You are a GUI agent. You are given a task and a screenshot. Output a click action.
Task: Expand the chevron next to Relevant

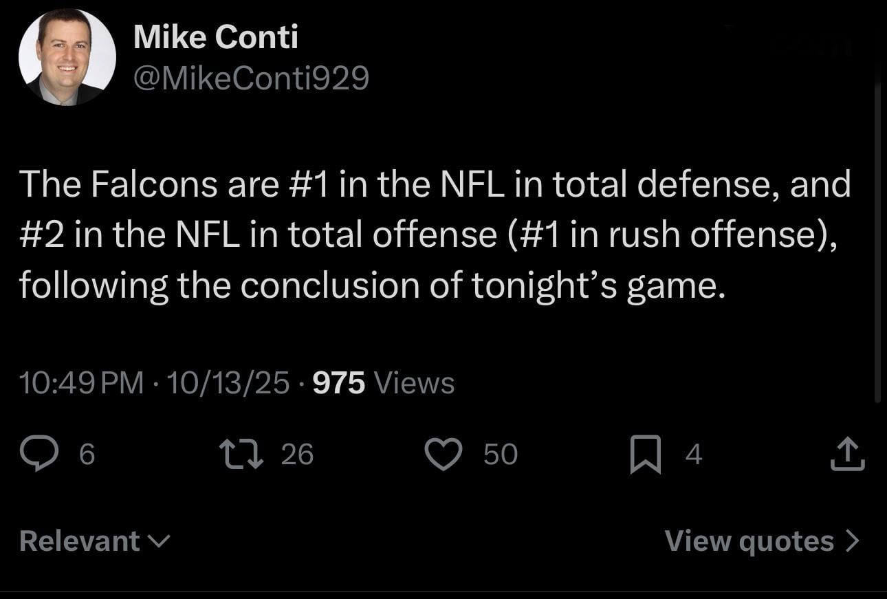pyautogui.click(x=160, y=543)
